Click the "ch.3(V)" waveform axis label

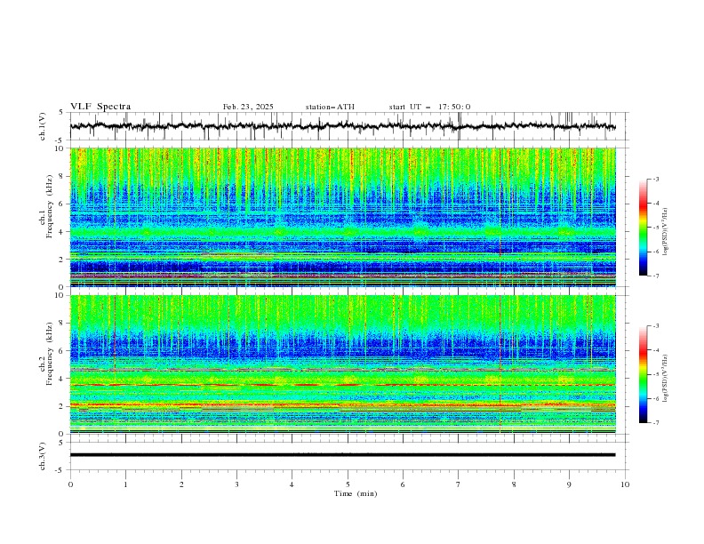click(x=43, y=456)
